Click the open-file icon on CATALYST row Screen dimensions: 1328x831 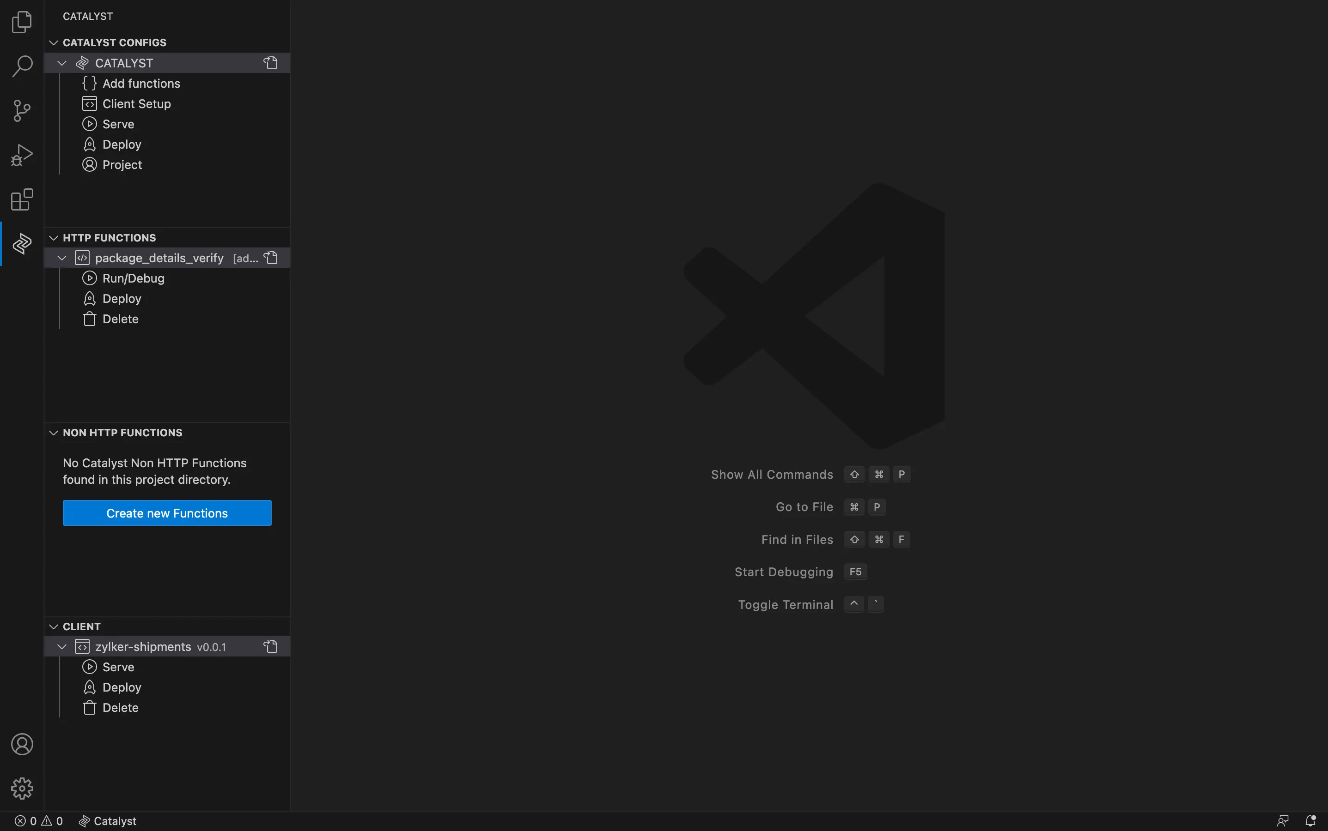[271, 63]
